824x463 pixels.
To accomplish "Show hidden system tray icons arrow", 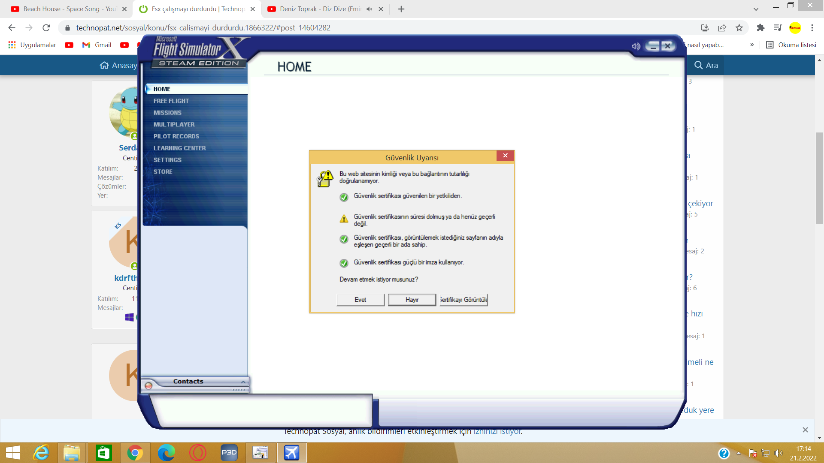I will 739,453.
